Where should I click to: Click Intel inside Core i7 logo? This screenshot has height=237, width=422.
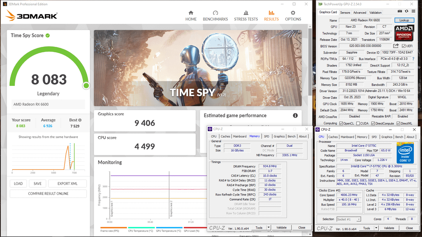tap(405, 153)
